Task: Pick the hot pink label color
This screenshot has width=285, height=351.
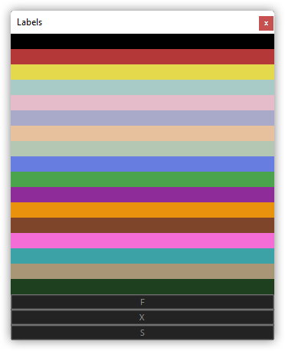Action: [x=142, y=241]
